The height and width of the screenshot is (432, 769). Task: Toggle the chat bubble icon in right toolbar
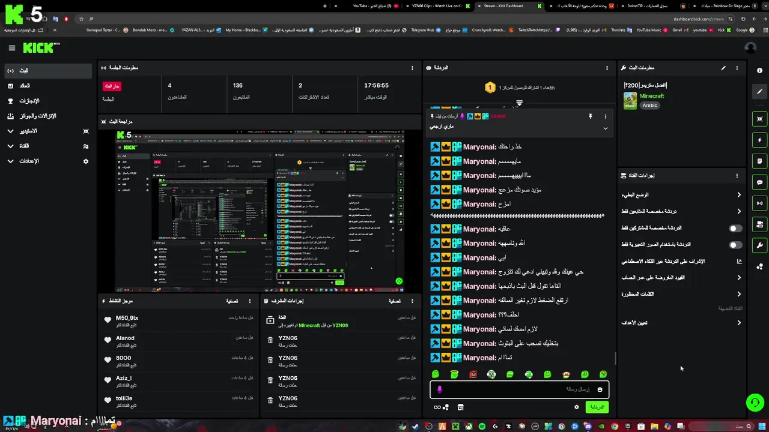[759, 182]
